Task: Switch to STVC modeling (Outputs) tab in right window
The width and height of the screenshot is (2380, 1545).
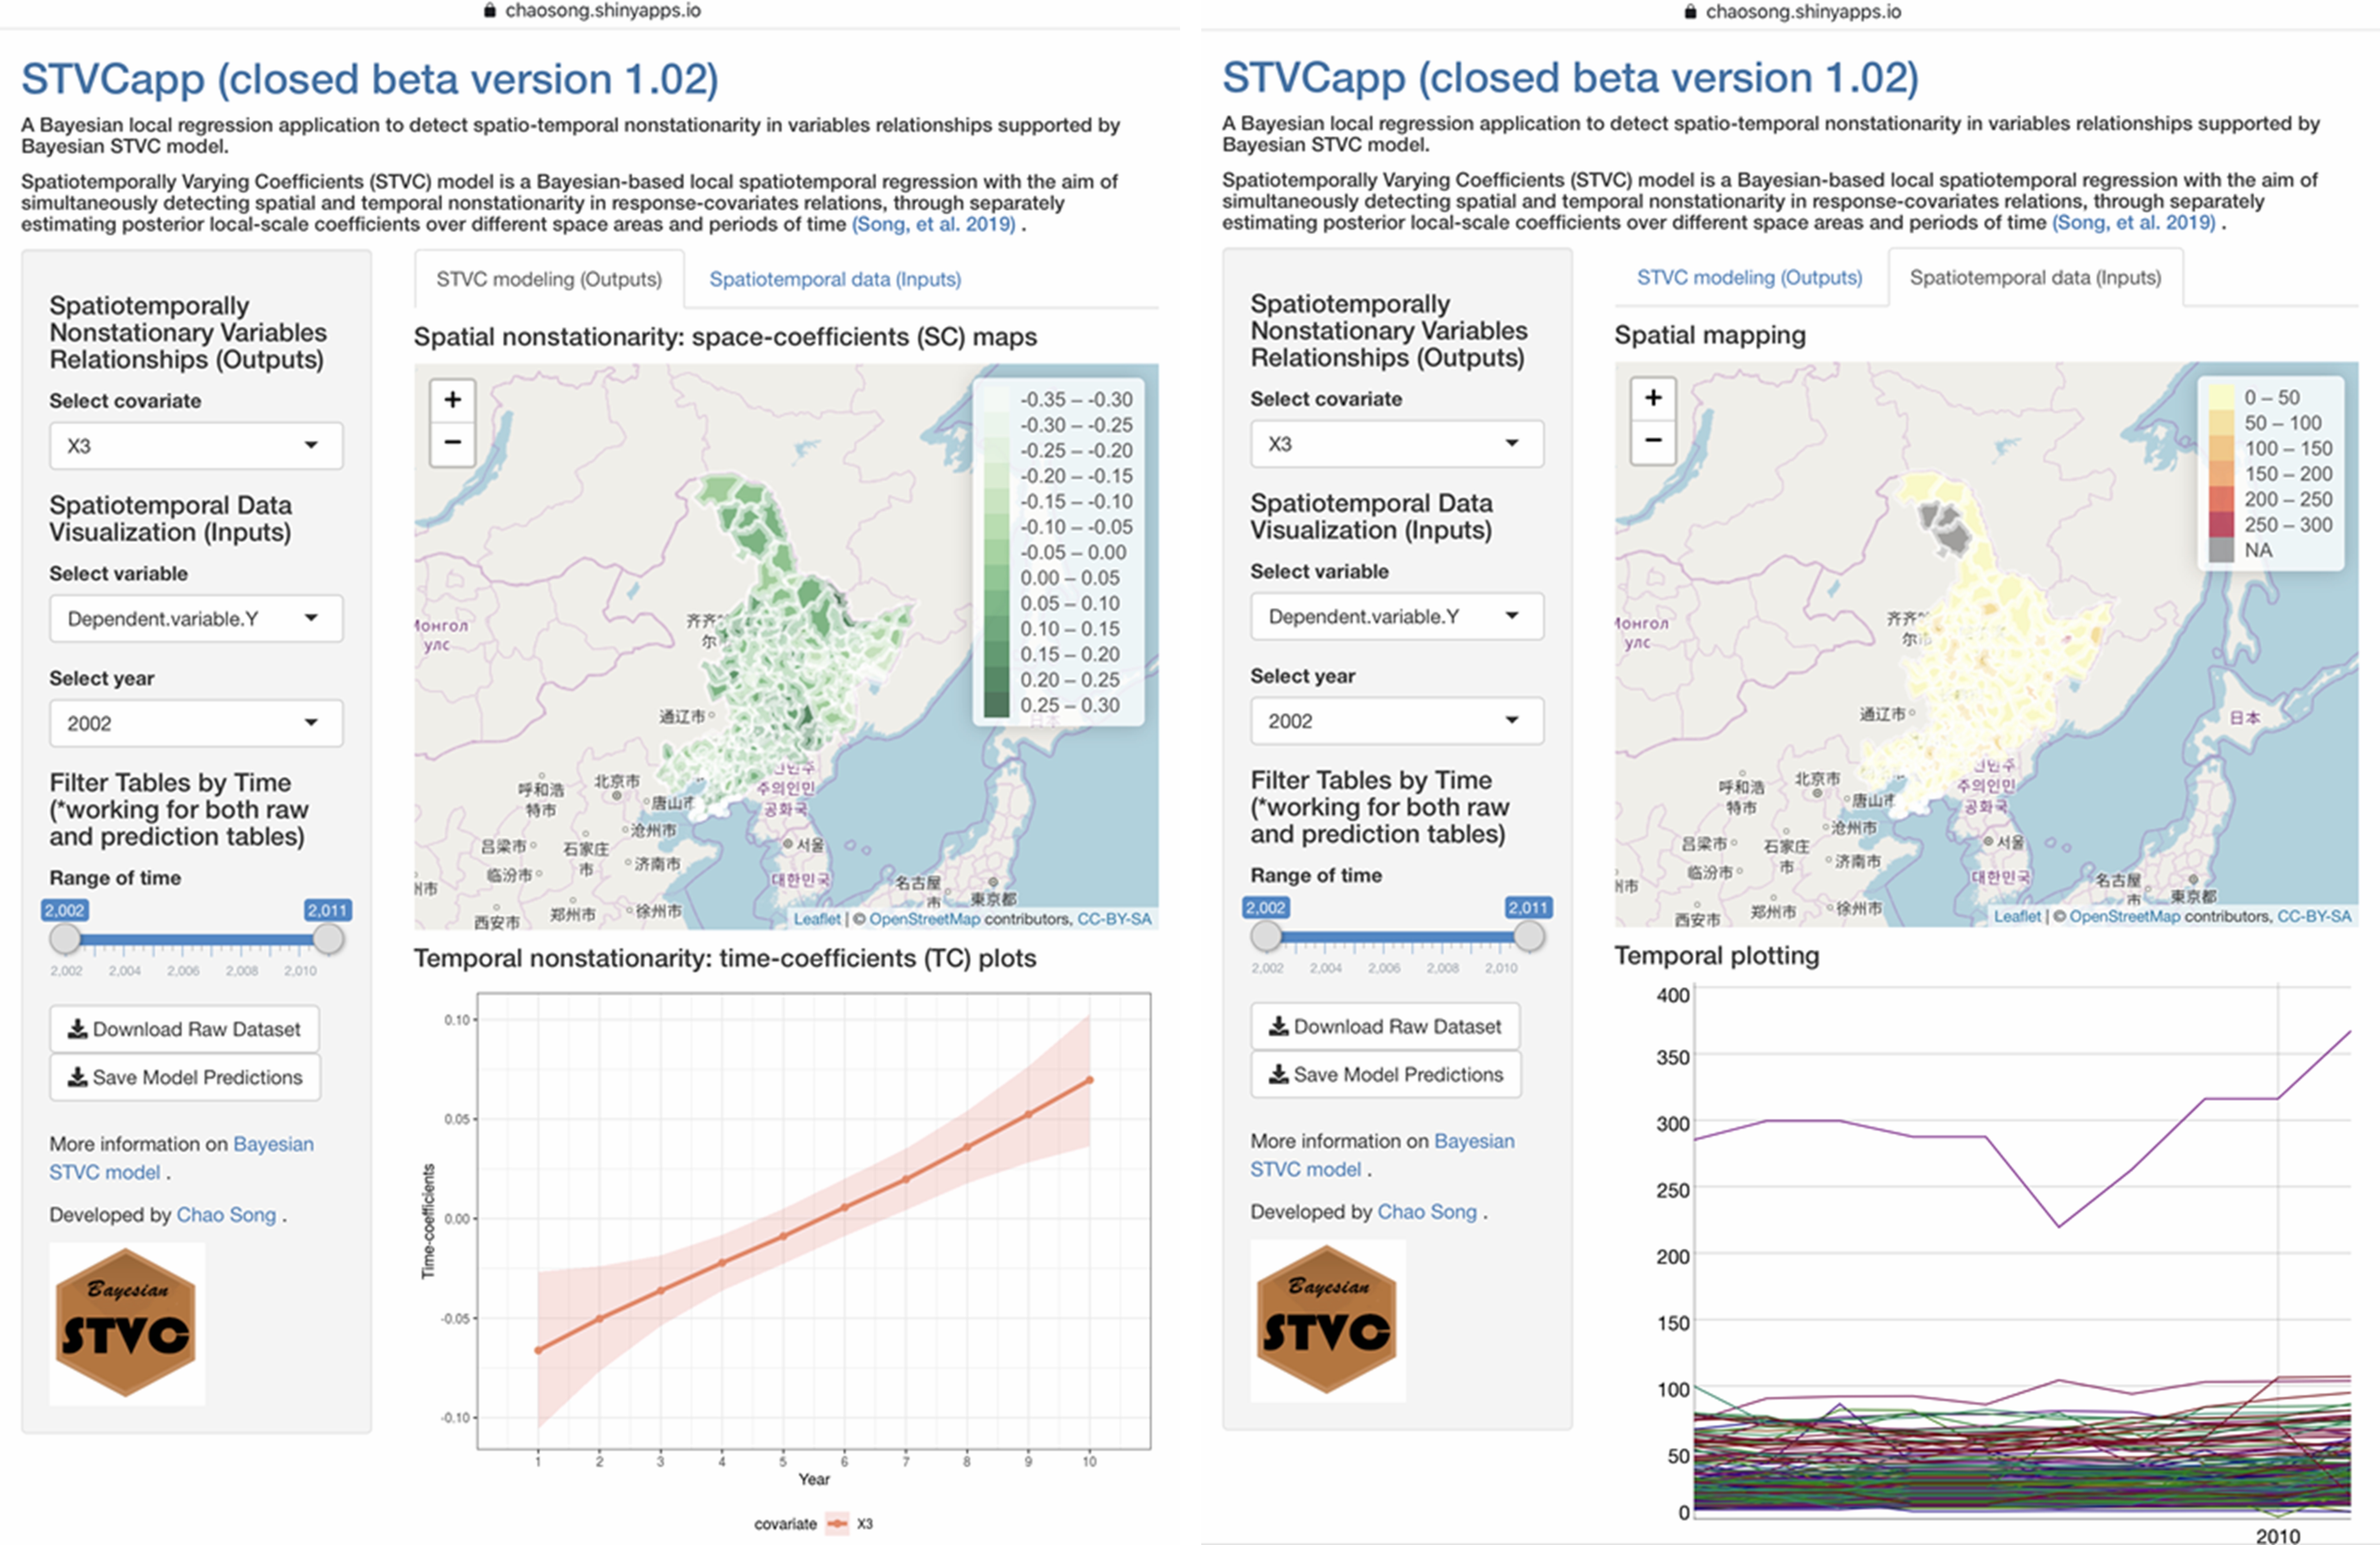Action: point(1749,277)
